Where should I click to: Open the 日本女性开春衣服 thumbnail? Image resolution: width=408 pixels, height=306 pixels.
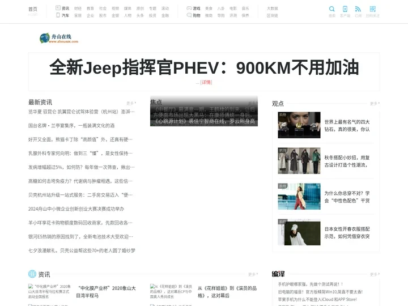click(299, 232)
